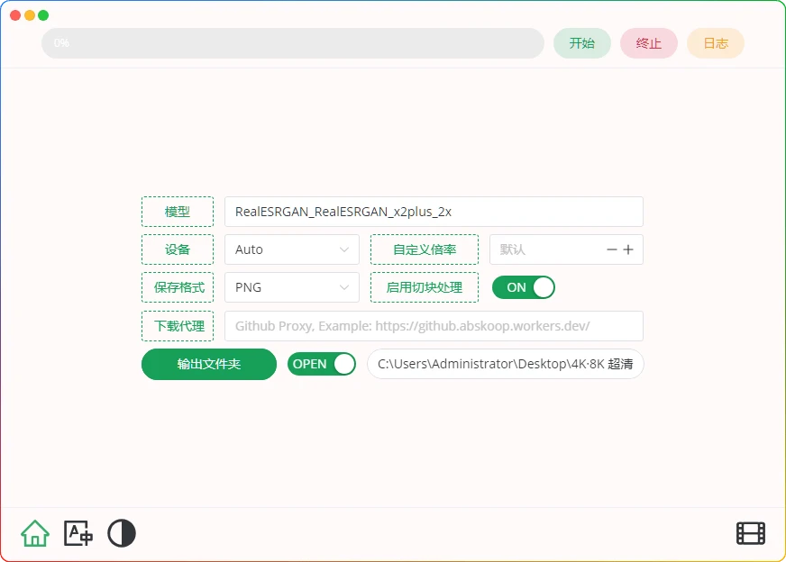
Task: Click the output path text field
Action: click(505, 364)
